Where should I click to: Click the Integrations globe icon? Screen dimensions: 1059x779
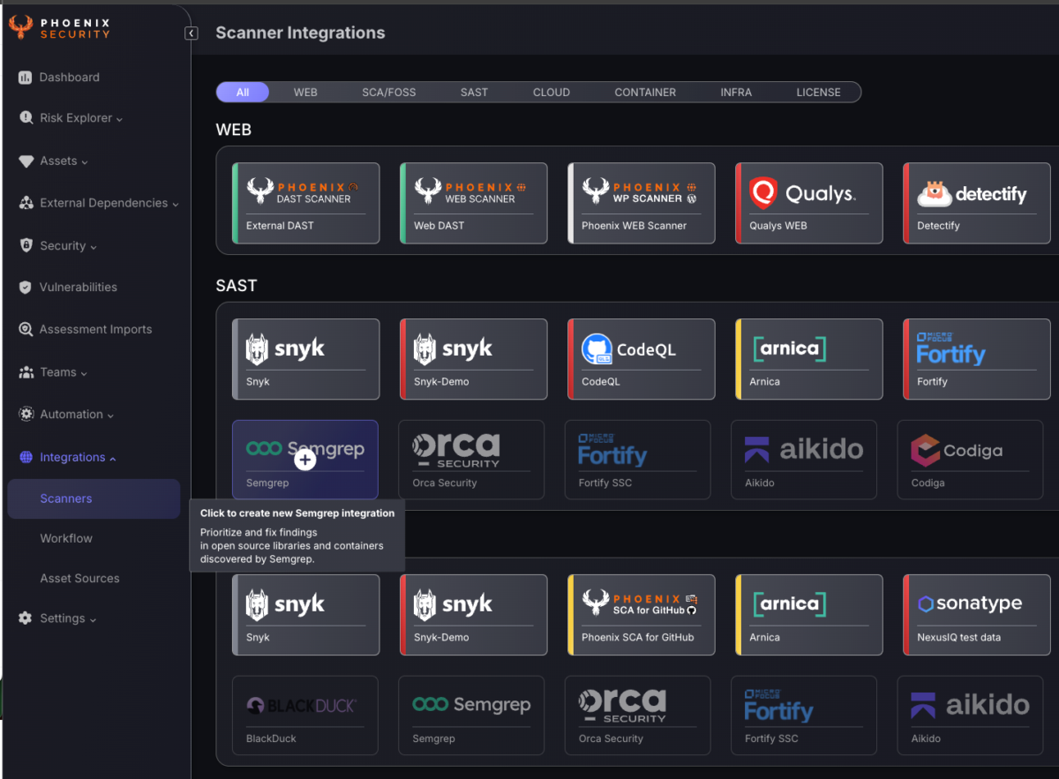25,458
